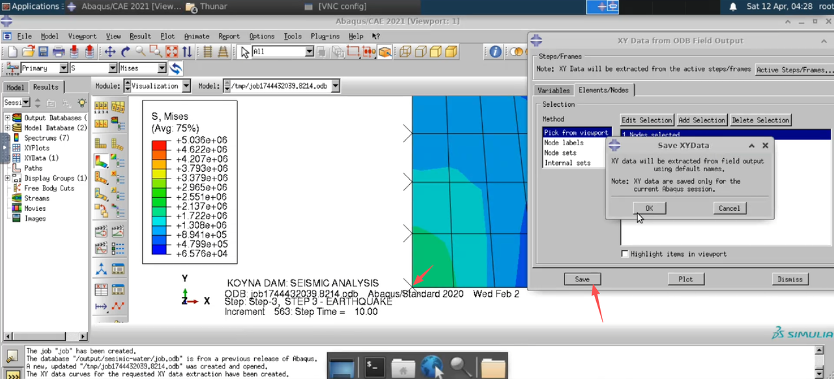Open the Plug-ins menu
834x379 pixels.
point(325,36)
